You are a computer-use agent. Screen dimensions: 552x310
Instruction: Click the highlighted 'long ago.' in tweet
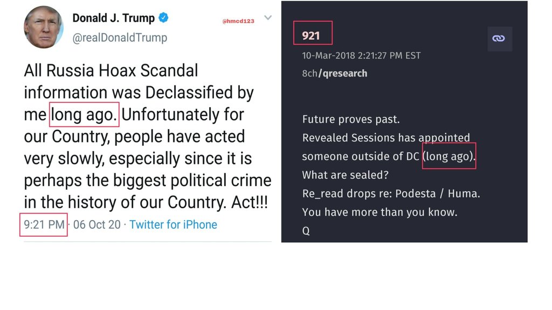84,115
